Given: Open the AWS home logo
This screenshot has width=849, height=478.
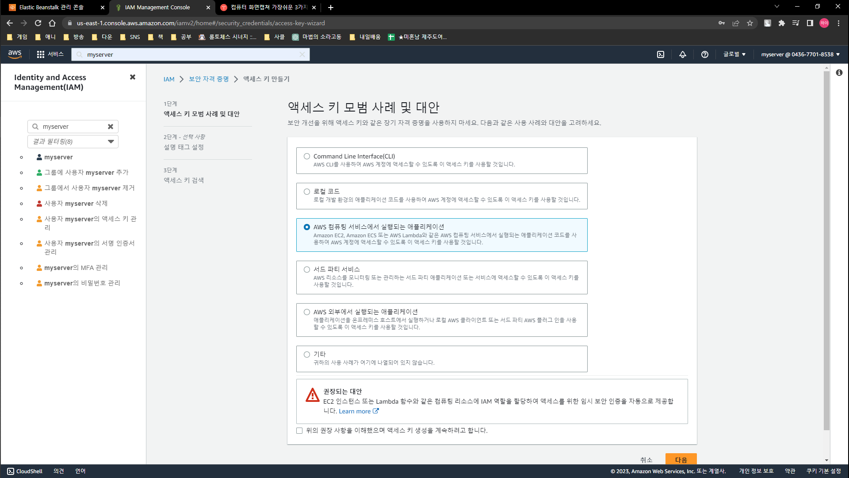Looking at the screenshot, I should click(x=15, y=54).
